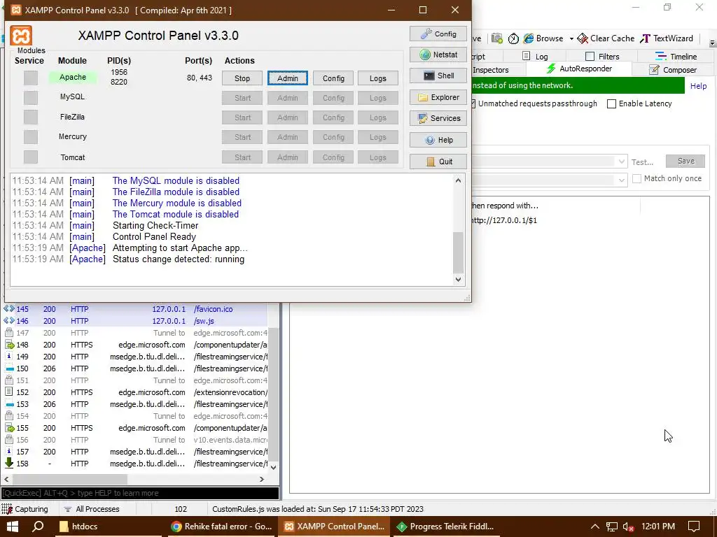Select session 148 in Fiddler list

(x=135, y=345)
